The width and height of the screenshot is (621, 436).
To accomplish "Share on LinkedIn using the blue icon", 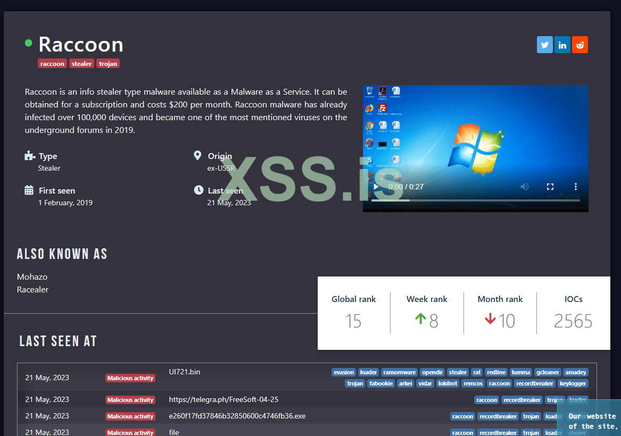I will (x=562, y=45).
